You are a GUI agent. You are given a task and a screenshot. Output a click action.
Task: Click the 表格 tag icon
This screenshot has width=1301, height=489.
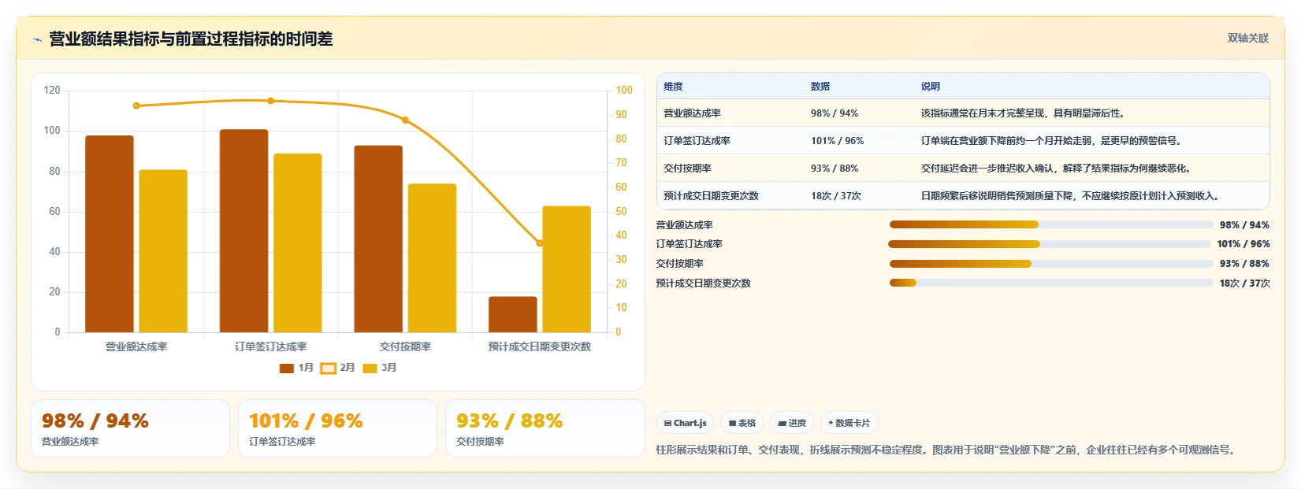click(x=732, y=424)
